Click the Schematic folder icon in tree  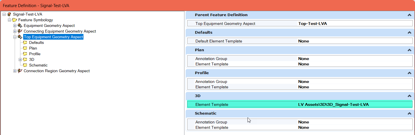click(25, 65)
